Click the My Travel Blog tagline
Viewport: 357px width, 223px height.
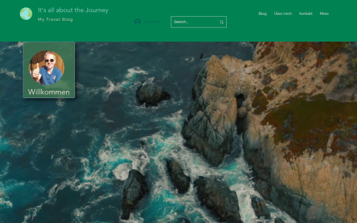pyautogui.click(x=55, y=20)
